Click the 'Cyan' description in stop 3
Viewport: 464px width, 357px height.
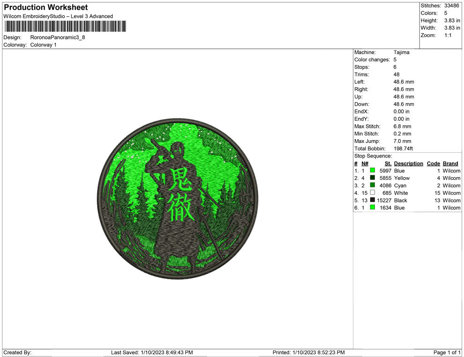point(400,186)
